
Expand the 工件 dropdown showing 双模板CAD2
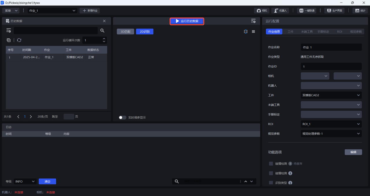(x=331, y=95)
